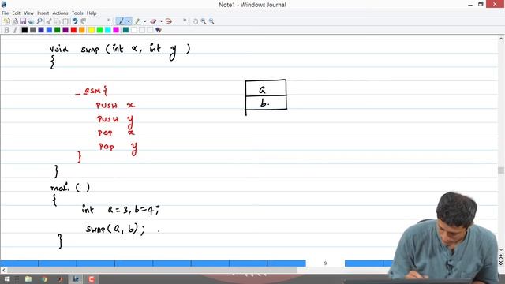Toggle Bold formatting
The image size is (505, 284).
pos(6,30)
